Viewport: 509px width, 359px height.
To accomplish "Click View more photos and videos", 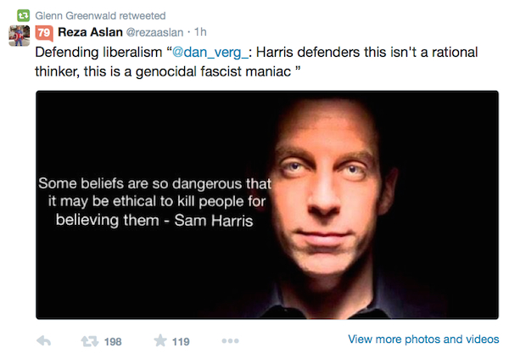I will [423, 339].
